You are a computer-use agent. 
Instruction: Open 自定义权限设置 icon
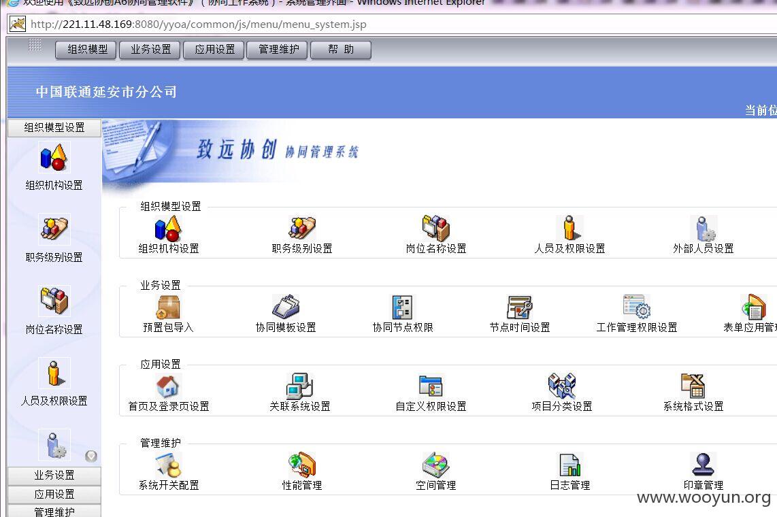point(431,386)
